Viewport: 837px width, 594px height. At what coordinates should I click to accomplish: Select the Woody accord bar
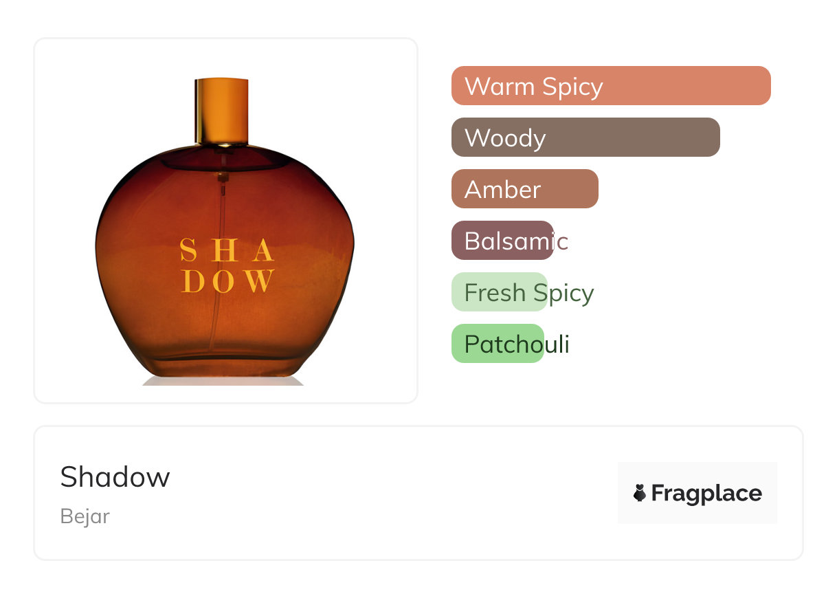point(585,137)
